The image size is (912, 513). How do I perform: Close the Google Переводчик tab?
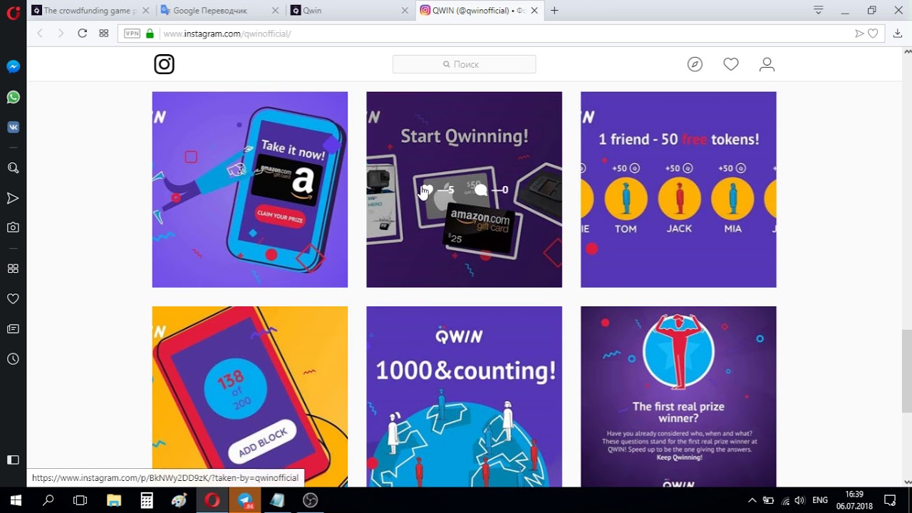click(276, 11)
